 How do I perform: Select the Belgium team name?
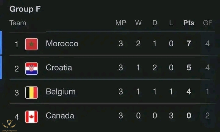coord(61,92)
